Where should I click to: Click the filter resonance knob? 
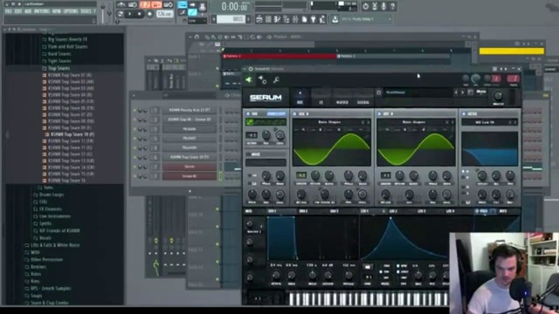(496, 175)
